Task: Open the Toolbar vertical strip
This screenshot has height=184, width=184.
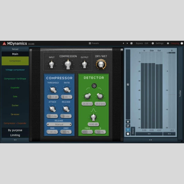Action: click(x=180, y=94)
